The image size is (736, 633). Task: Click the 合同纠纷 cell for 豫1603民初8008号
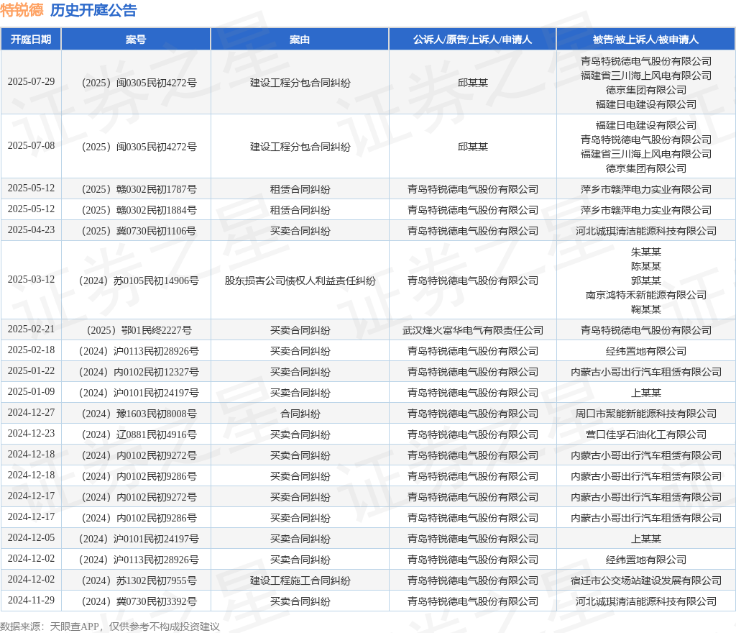[x=300, y=414]
